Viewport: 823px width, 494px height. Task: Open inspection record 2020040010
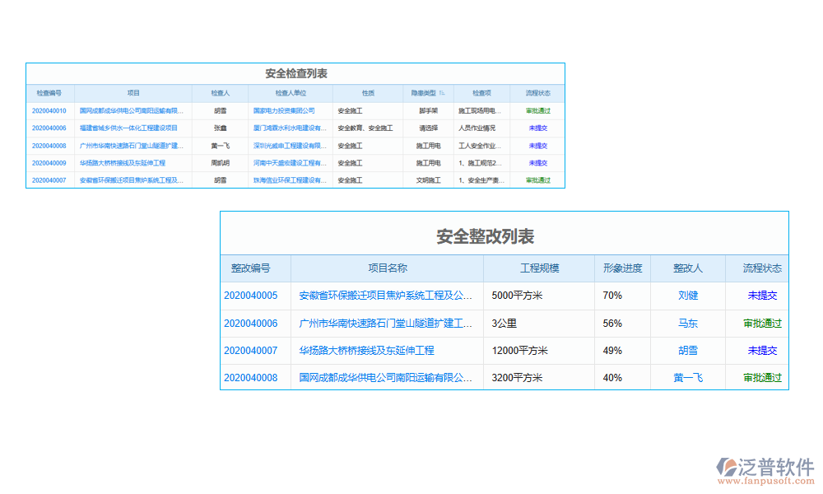(49, 110)
